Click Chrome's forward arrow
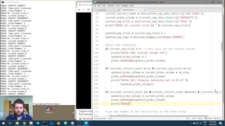 [x=84, y=10]
